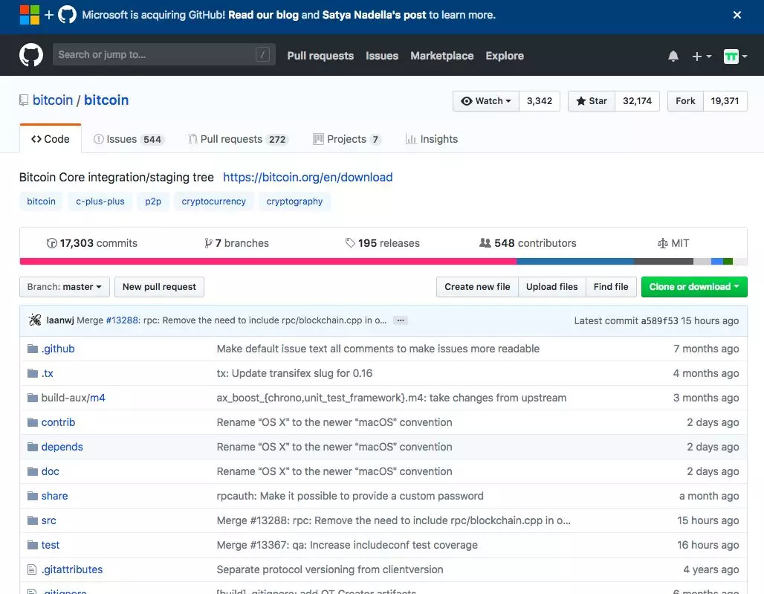The width and height of the screenshot is (764, 594).
Task: Open the notifications bell icon
Action: coord(673,57)
